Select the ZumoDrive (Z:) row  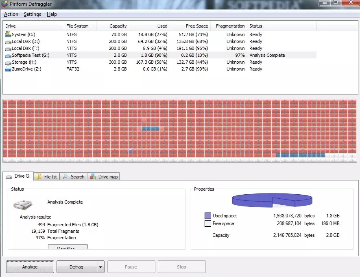coord(159,69)
